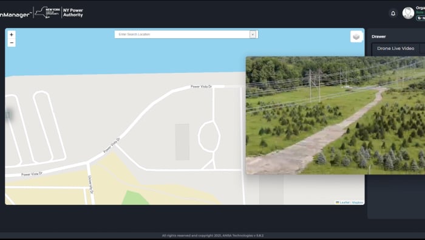Click the drone live video feed
This screenshot has height=240, width=425.
(335, 115)
